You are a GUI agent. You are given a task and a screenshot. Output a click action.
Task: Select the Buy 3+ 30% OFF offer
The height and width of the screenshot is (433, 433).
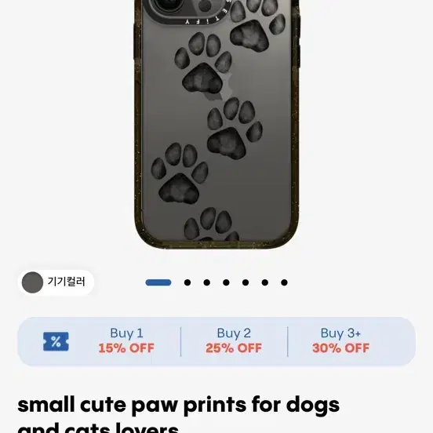pos(340,340)
